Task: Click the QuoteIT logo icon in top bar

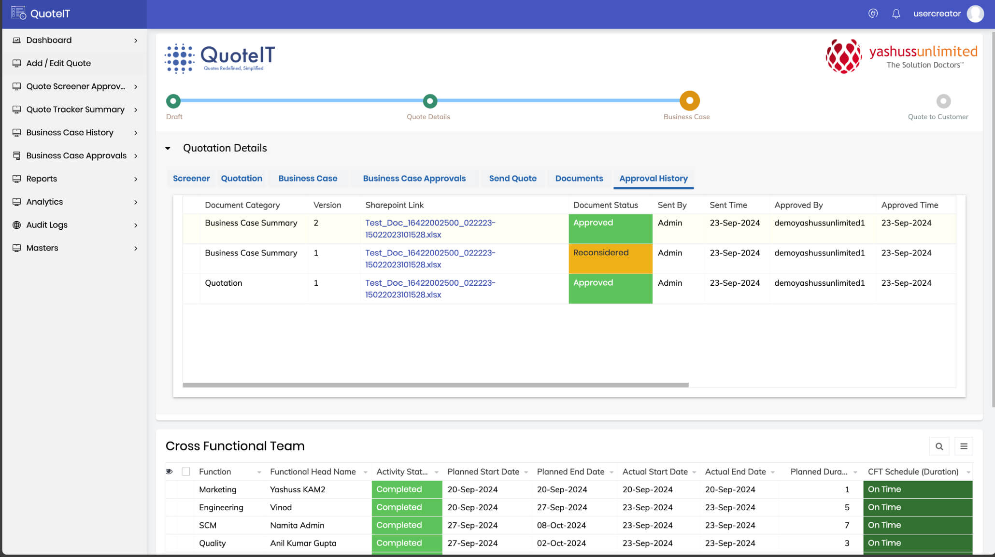Action: pos(18,13)
